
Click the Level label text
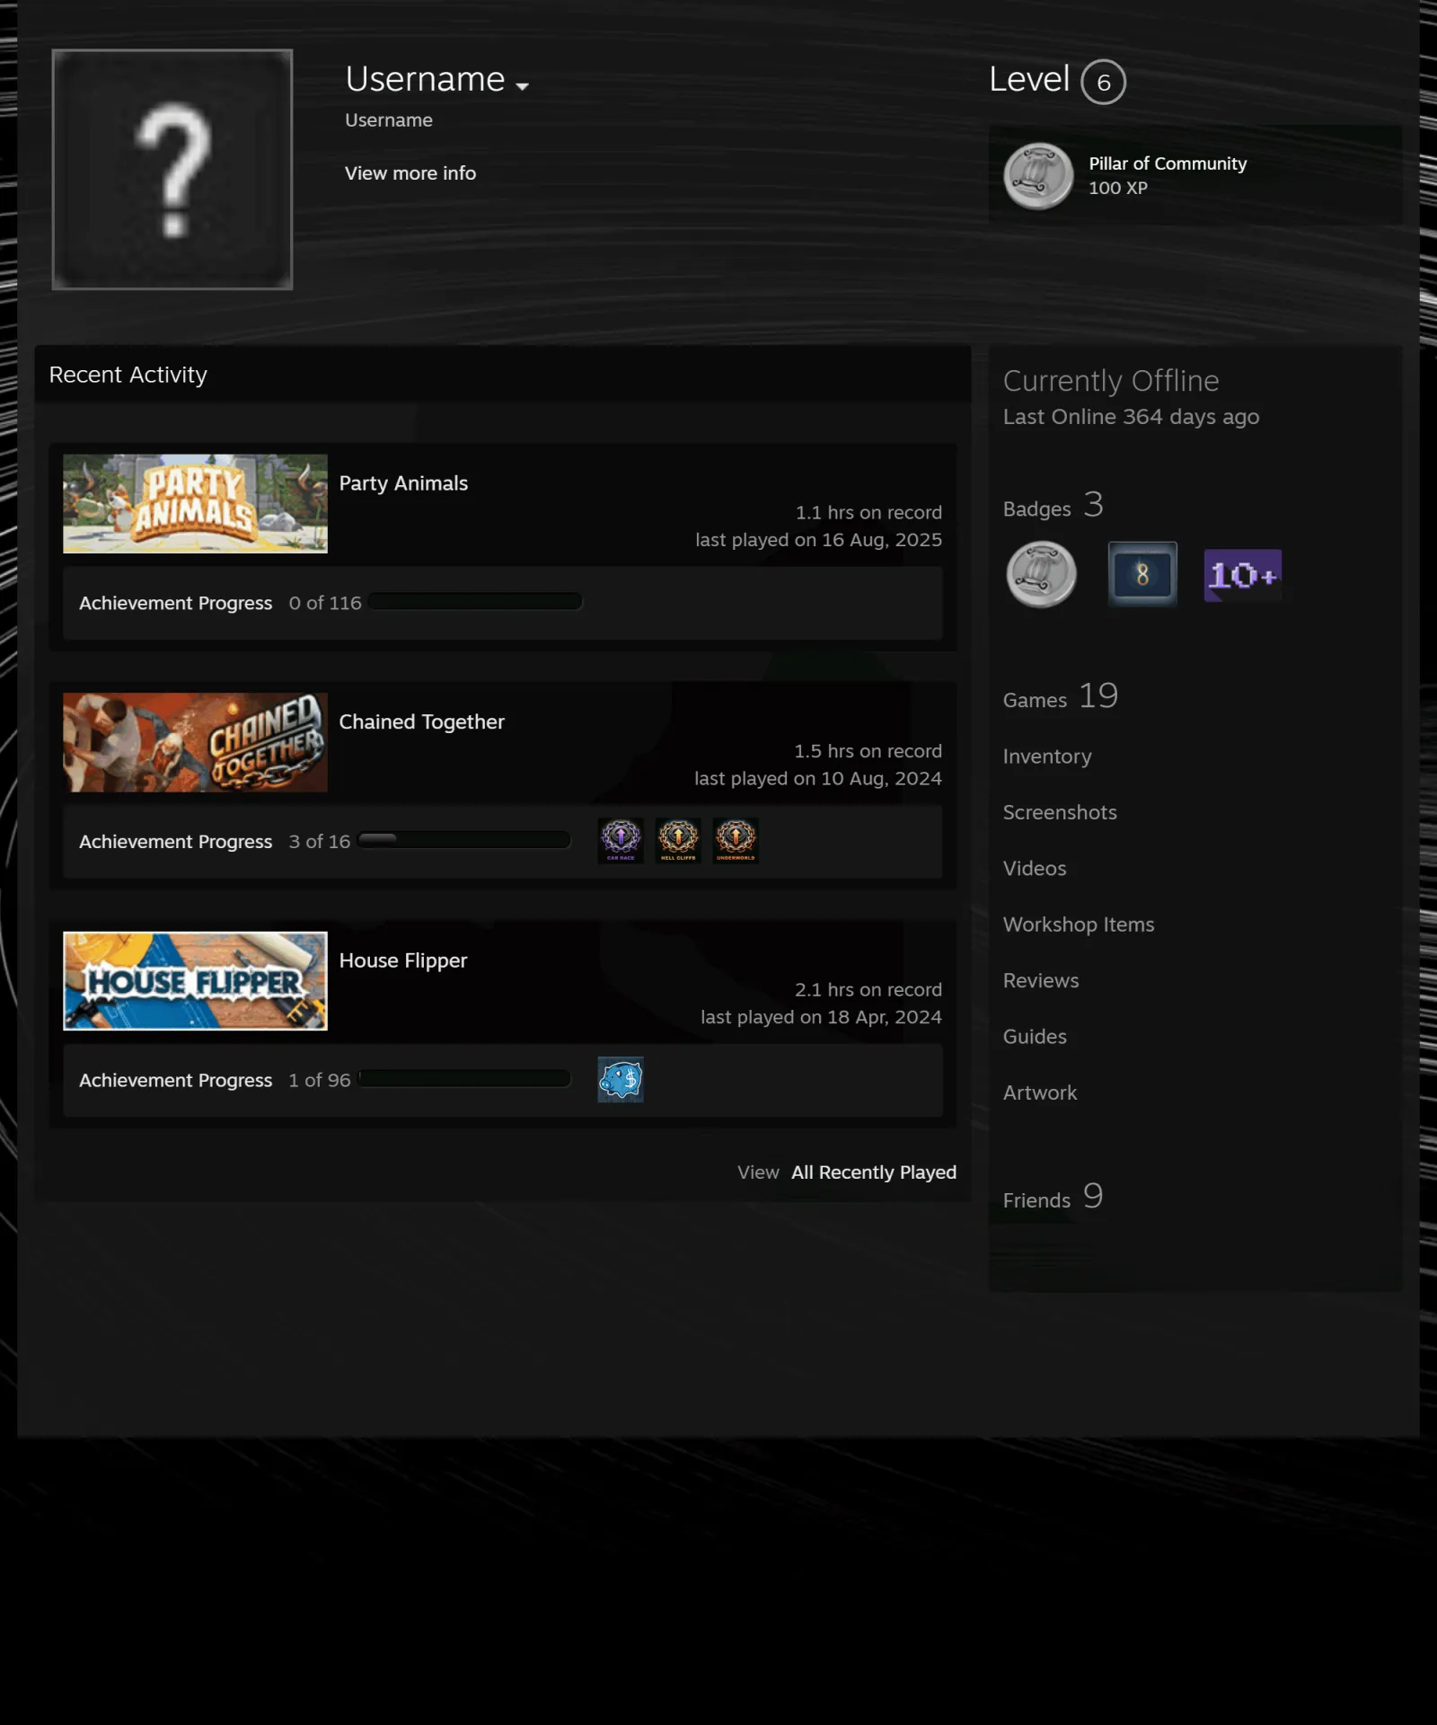coord(1029,80)
